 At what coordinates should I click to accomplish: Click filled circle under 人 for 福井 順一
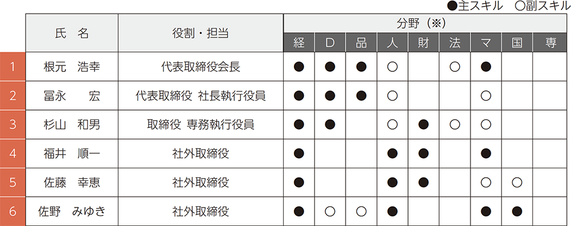[393, 153]
